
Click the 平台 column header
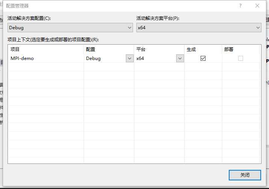159,49
